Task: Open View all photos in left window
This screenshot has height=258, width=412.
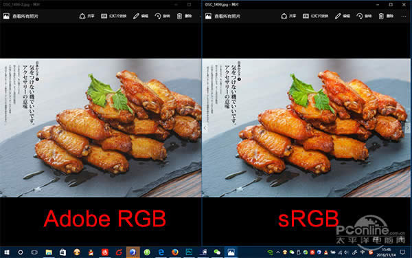Action: click(21, 16)
